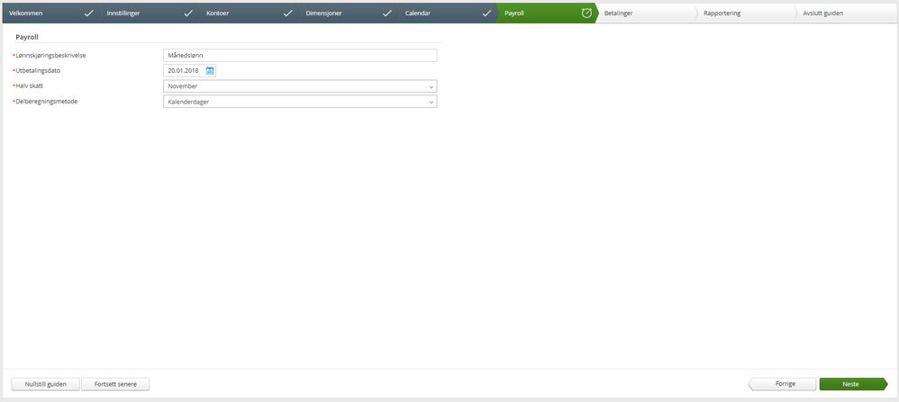This screenshot has height=402, width=899.
Task: Click the Lønnskjøringsbeskrivelse label
Action: (52, 55)
